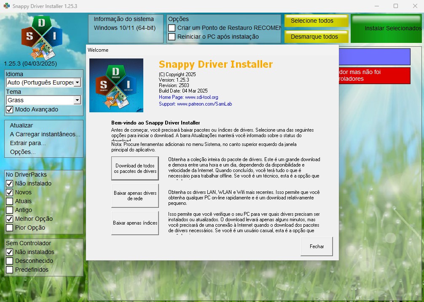Click the Snappy Driver Installer logo image in Welcome dialog
424x302 pixels.
[116, 85]
